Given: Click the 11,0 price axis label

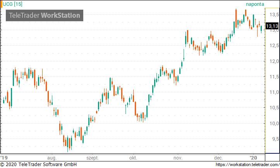Looking at the screenshot, I should tap(274, 92).
